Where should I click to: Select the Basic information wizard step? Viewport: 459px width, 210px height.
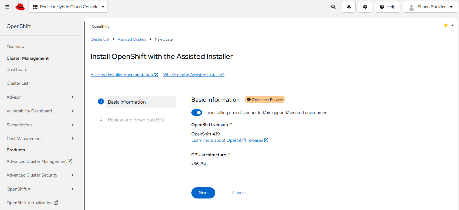click(x=127, y=102)
